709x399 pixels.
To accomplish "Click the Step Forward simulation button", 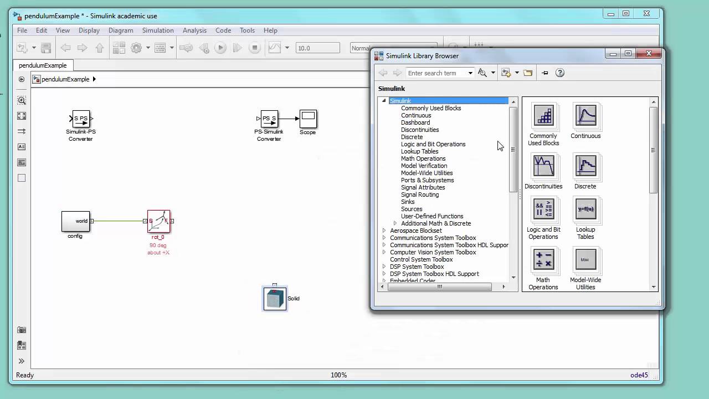I will (238, 48).
